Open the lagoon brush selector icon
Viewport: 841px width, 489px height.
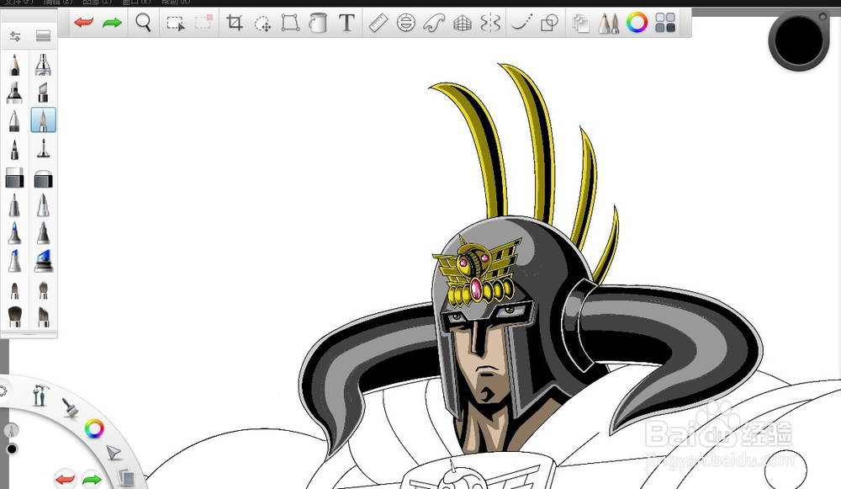click(70, 408)
